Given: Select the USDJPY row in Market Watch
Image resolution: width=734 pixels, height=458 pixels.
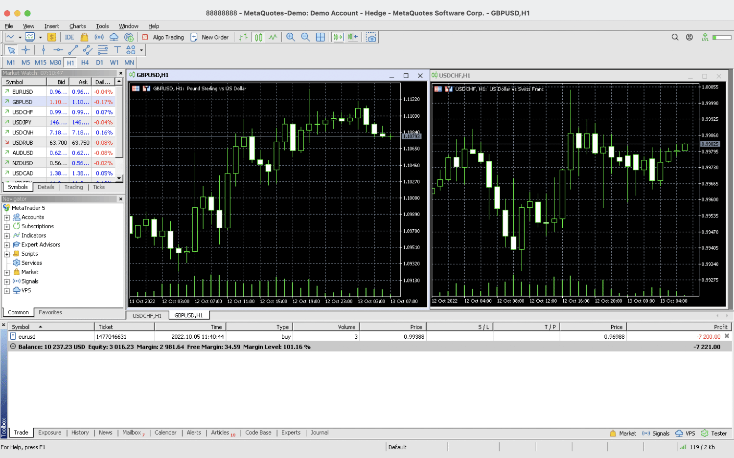Looking at the screenshot, I should pos(59,122).
